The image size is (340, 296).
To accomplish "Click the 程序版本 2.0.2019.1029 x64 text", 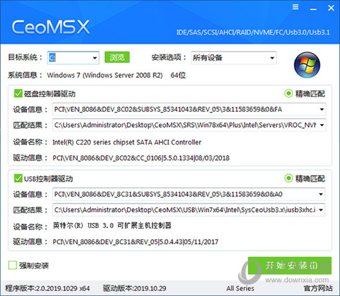I will [47, 288].
